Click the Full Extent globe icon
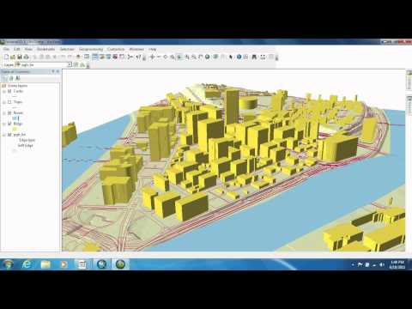 (207, 57)
